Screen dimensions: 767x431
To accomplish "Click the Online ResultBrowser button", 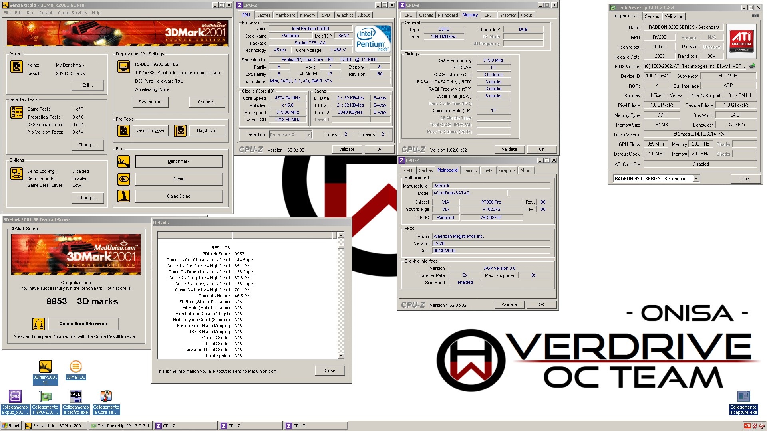I will 83,324.
